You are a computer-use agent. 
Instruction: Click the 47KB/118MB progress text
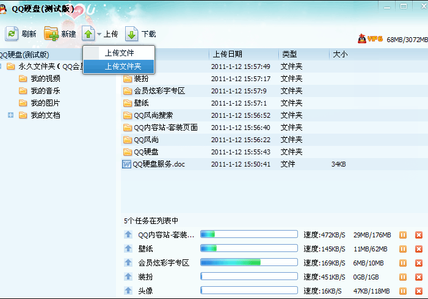coord(371,291)
